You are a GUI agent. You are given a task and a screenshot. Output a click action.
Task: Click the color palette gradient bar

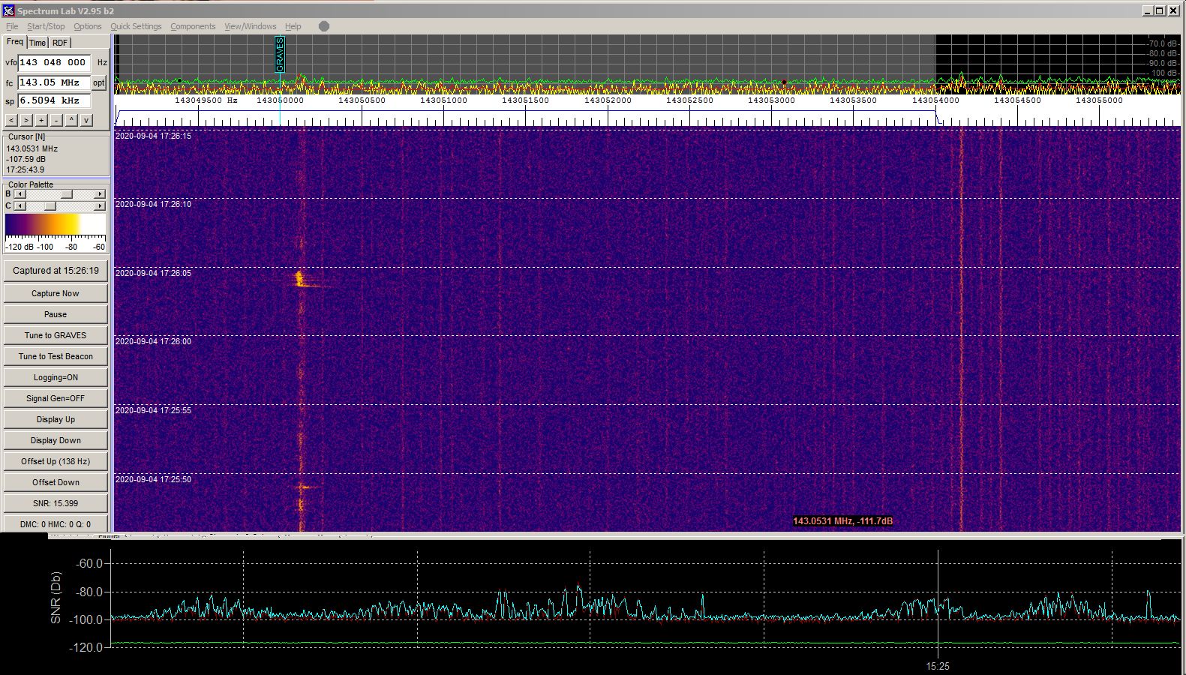56,225
